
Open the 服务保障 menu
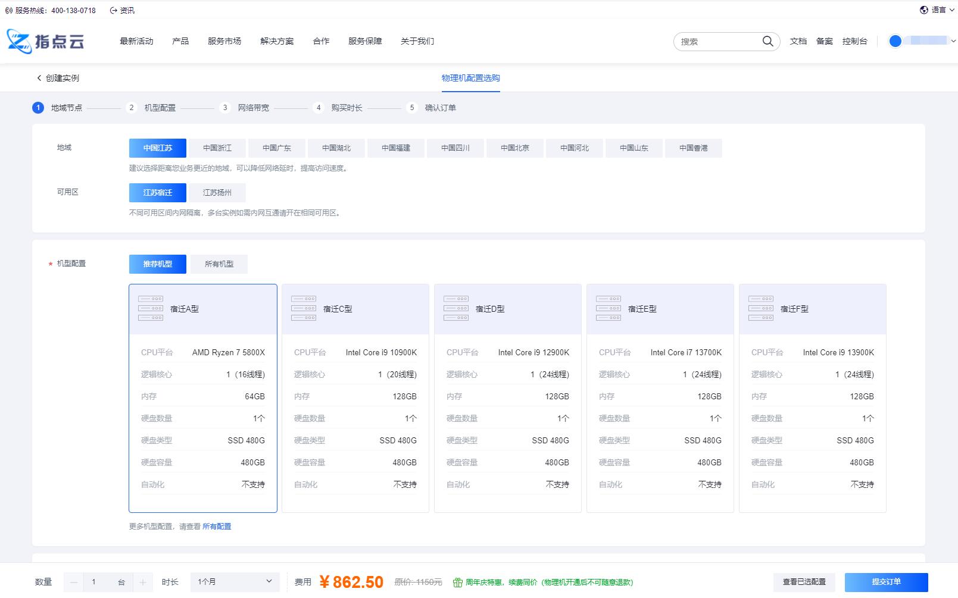pos(365,41)
